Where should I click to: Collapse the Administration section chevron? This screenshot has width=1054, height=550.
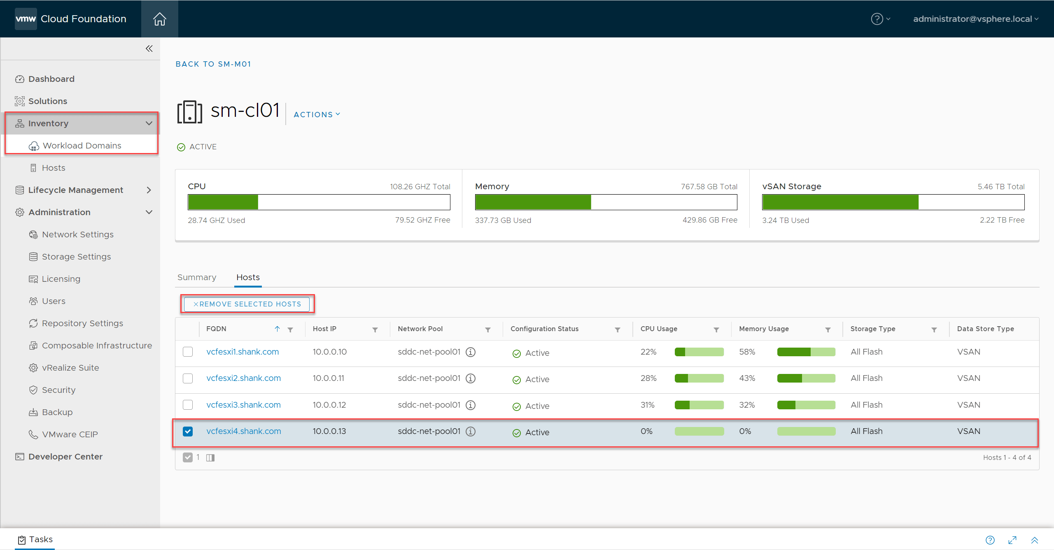[149, 212]
